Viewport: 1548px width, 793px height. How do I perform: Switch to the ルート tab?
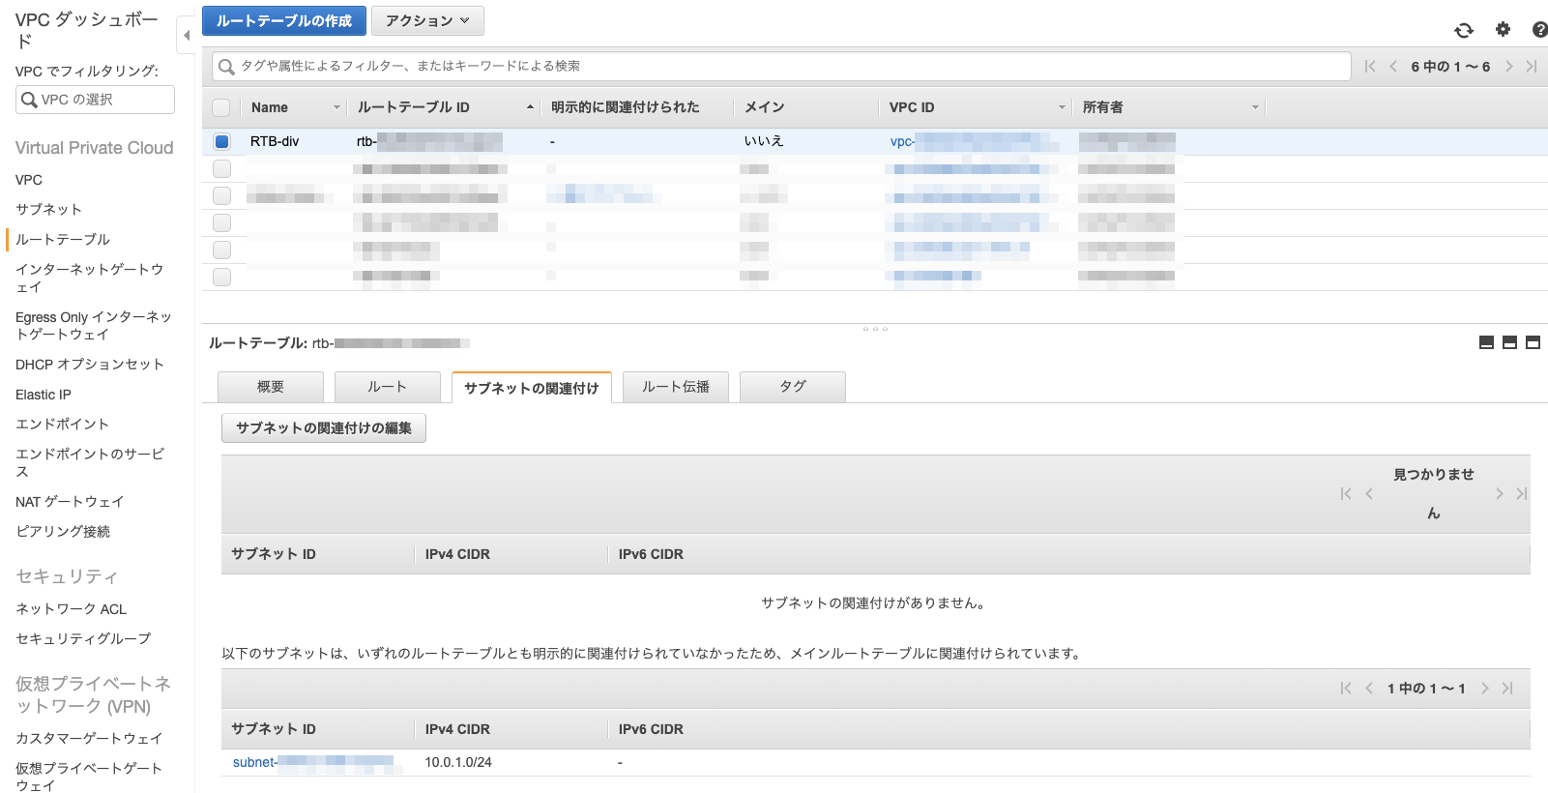[387, 387]
